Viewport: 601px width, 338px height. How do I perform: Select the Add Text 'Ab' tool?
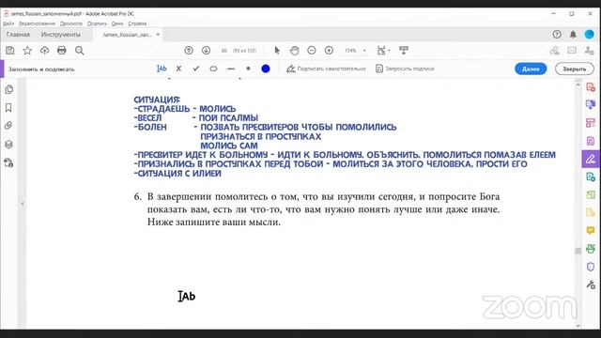point(162,69)
